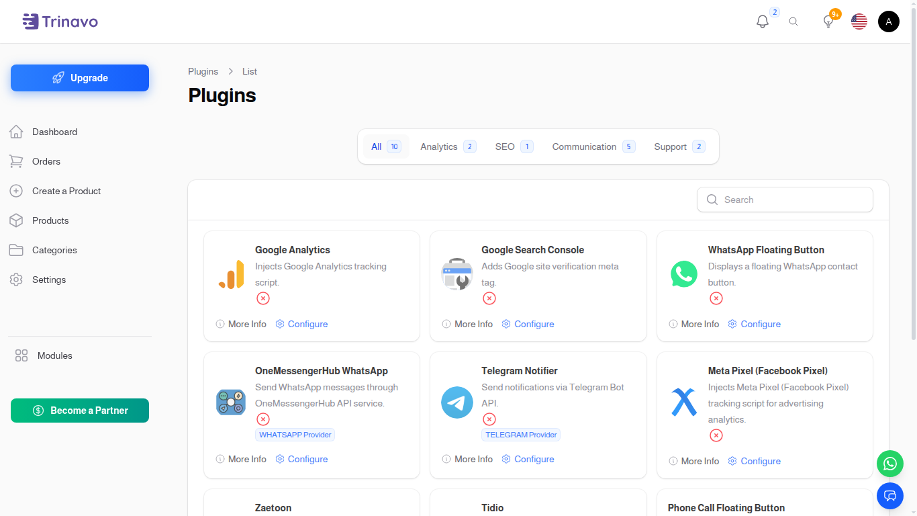Viewport: 917px width, 516px height.
Task: Open More Info for WhatsApp Floating Button
Action: pos(694,324)
